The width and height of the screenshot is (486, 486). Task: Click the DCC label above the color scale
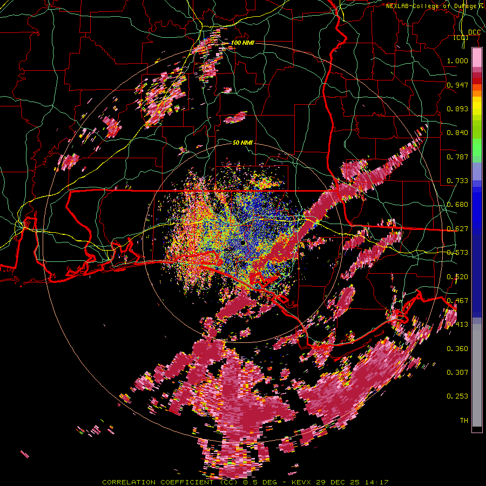[x=474, y=32]
